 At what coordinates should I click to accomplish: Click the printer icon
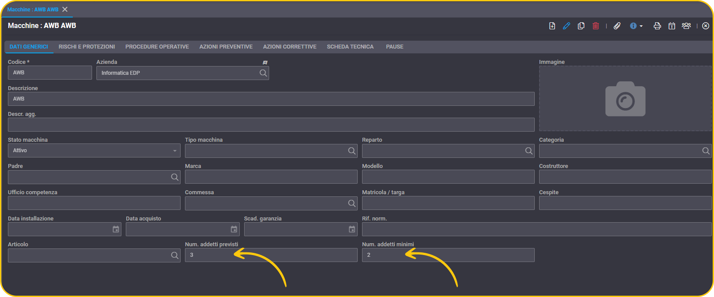657,26
